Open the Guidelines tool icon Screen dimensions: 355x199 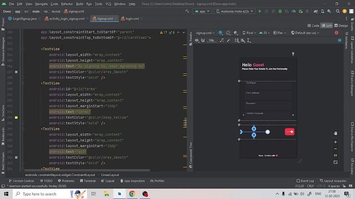coord(248,40)
